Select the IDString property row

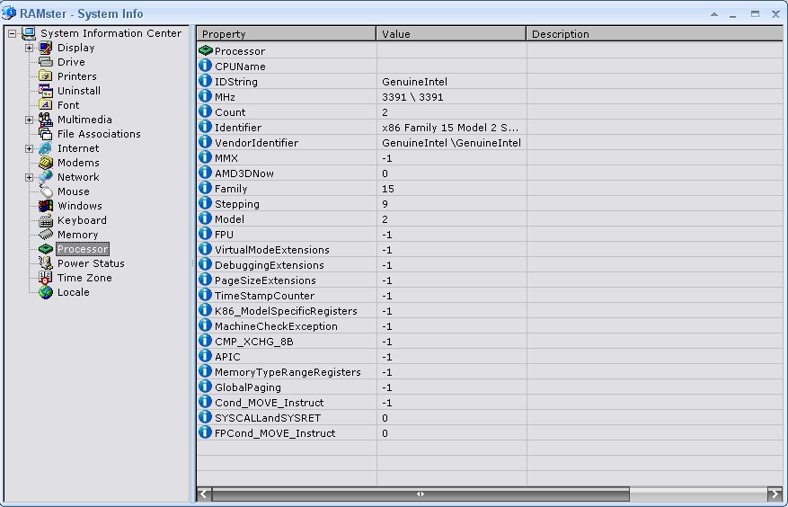click(491, 82)
